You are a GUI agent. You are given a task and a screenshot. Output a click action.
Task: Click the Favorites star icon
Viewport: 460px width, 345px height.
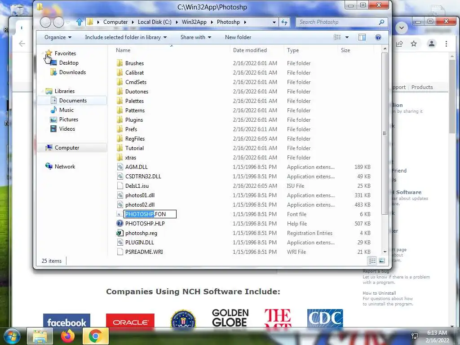pos(49,53)
